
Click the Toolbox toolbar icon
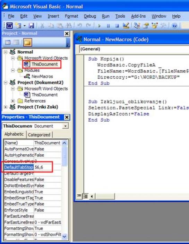(163, 25)
